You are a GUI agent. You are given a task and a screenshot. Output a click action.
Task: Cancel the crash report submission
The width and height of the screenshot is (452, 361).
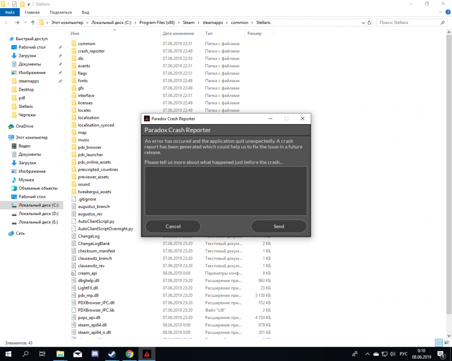click(173, 226)
